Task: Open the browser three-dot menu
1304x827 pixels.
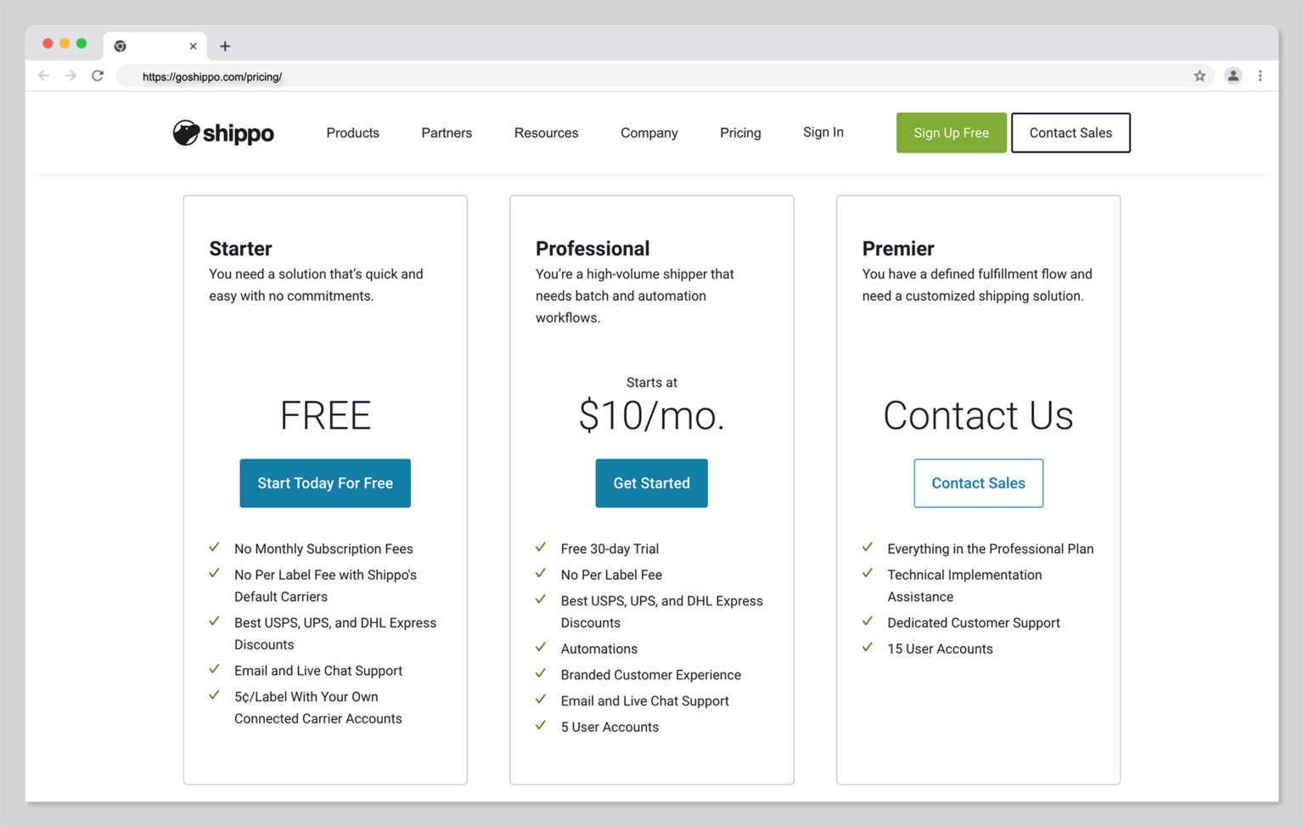Action: (1261, 76)
